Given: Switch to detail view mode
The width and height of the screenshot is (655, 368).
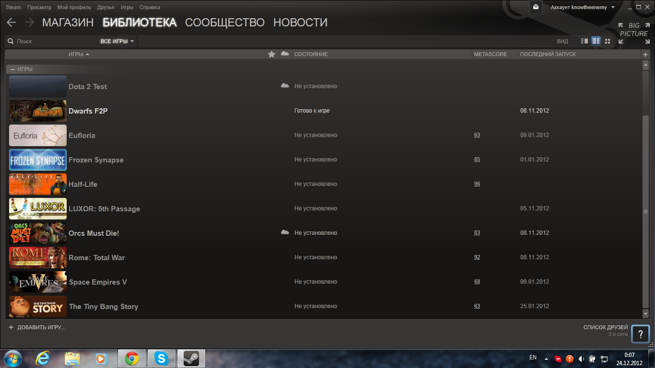Looking at the screenshot, I should pyautogui.click(x=585, y=41).
